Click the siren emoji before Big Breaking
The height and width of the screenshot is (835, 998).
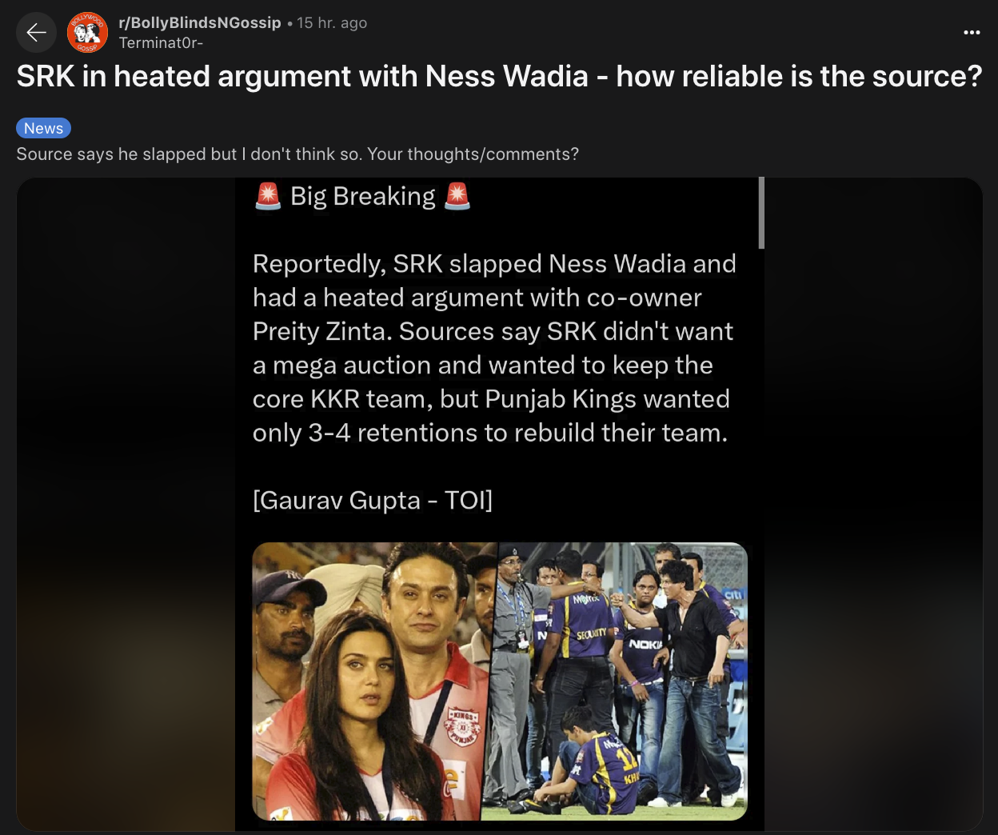coord(268,196)
